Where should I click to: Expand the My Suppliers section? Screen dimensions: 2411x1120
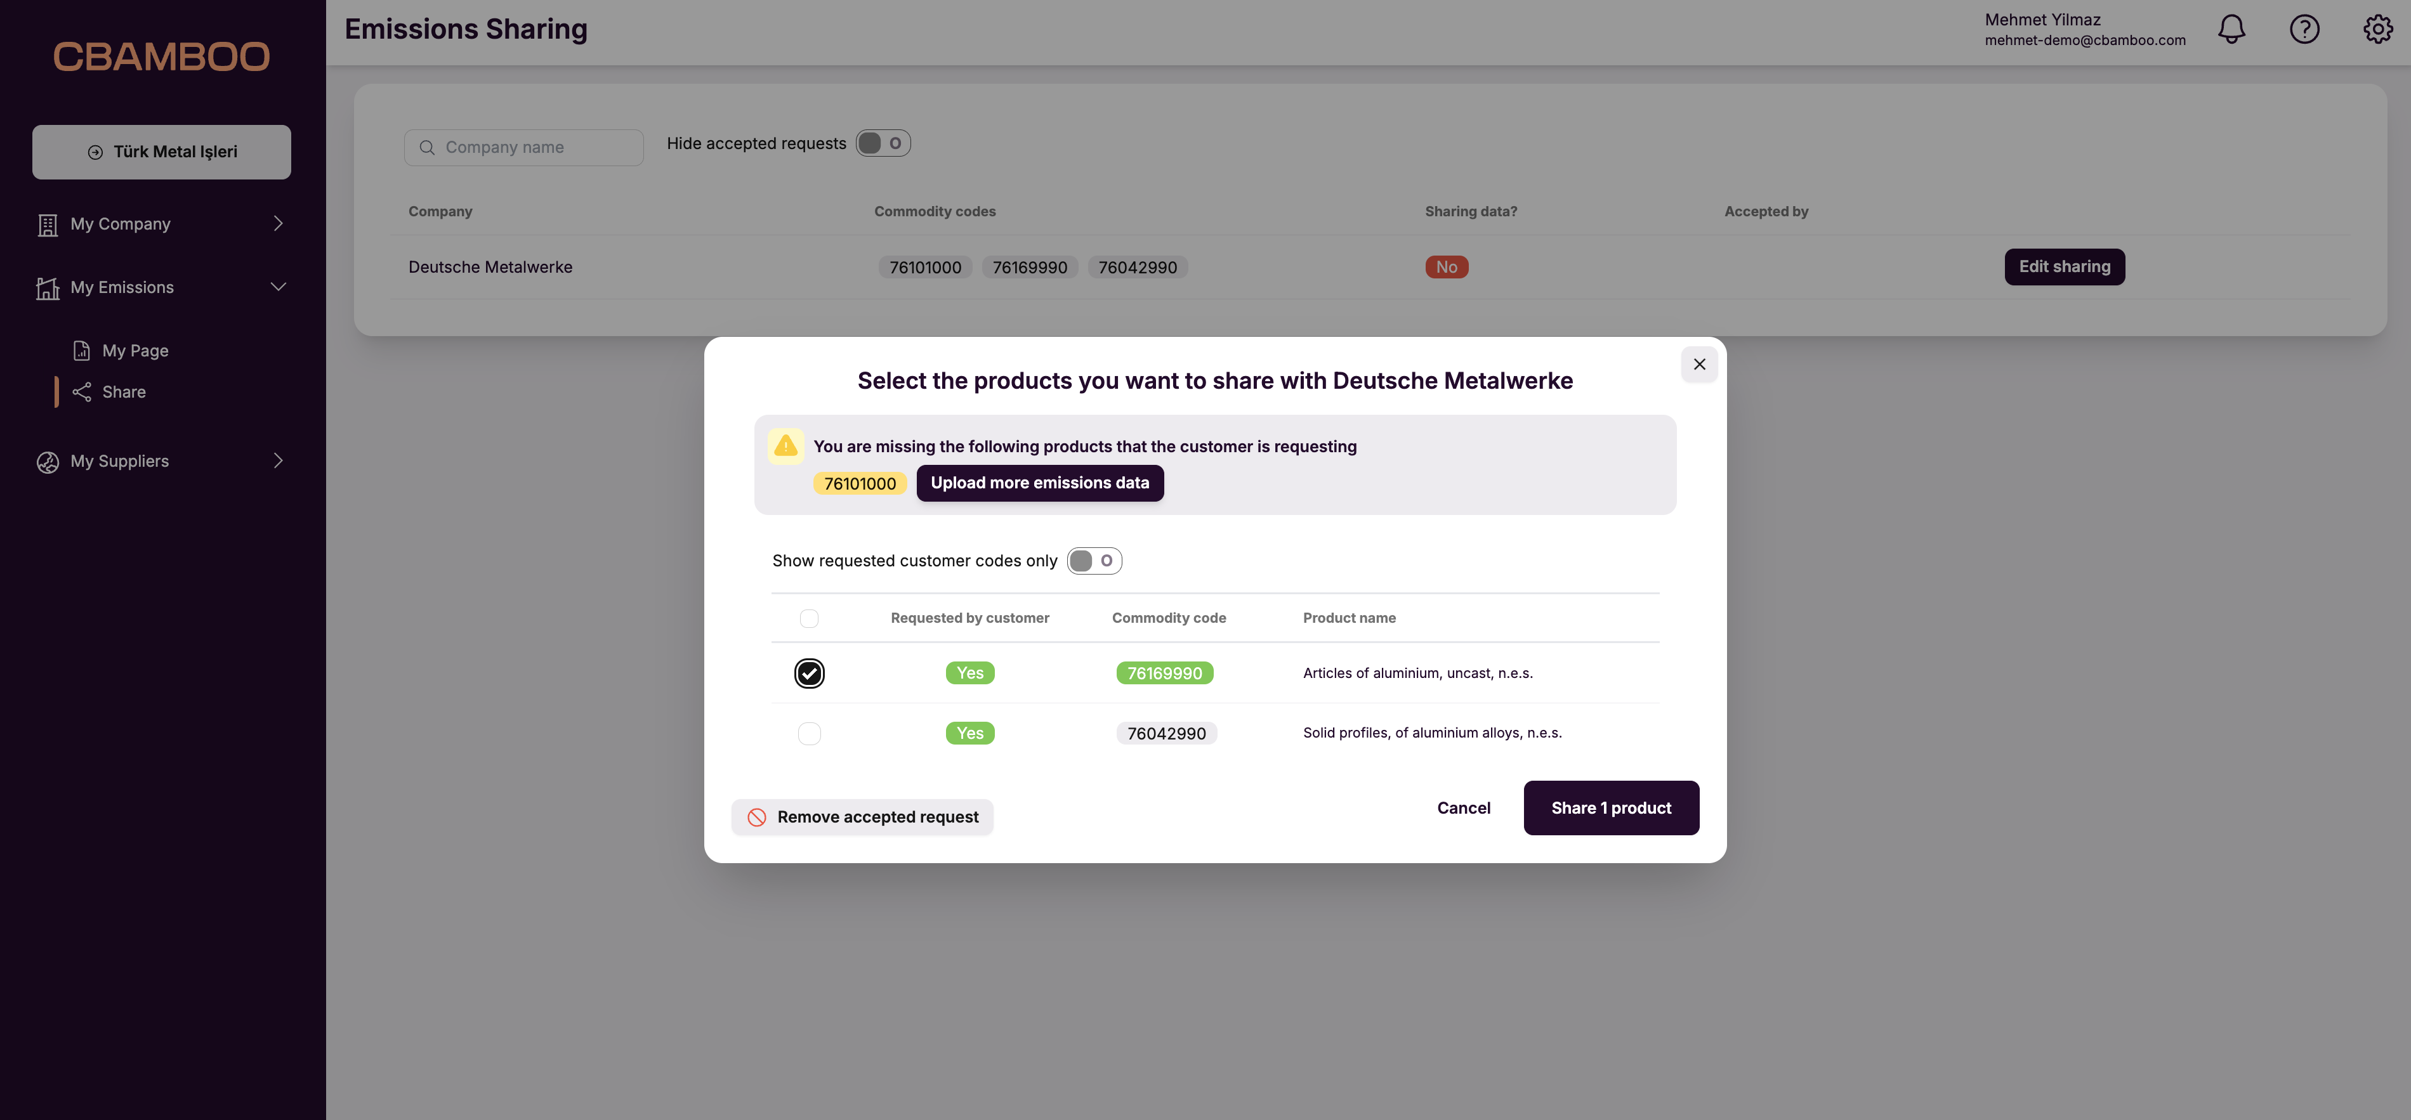(278, 460)
